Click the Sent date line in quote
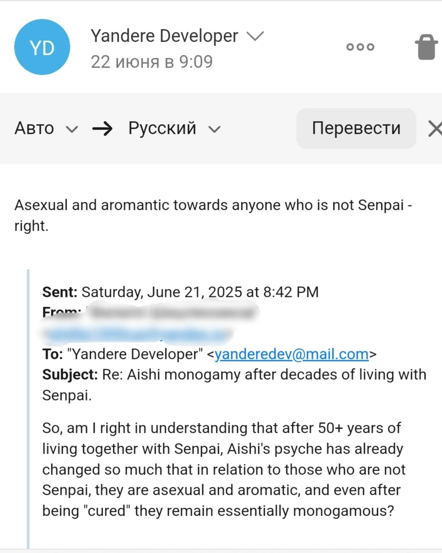 tap(180, 292)
